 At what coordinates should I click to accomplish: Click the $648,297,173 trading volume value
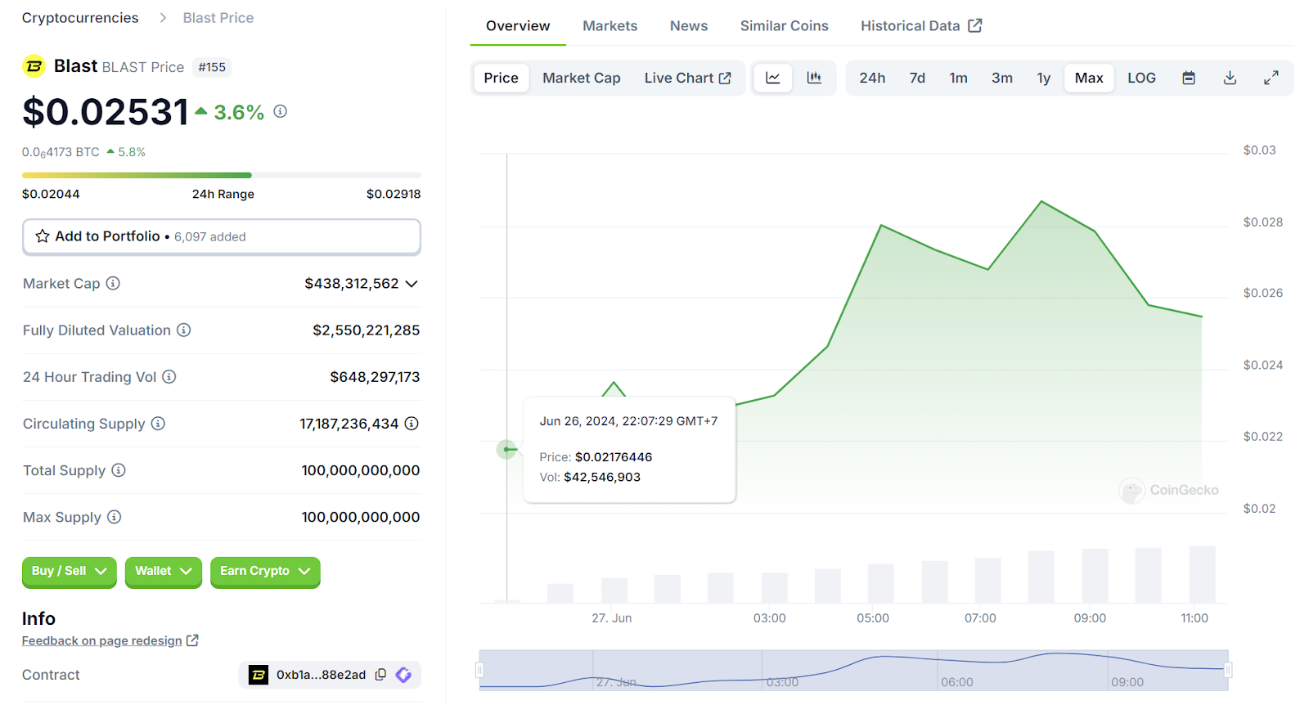tap(375, 377)
